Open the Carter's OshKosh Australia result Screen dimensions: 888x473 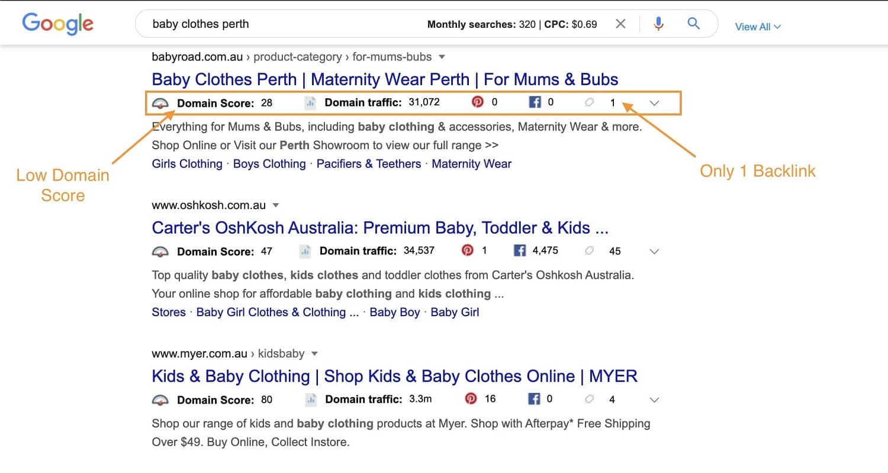click(380, 228)
